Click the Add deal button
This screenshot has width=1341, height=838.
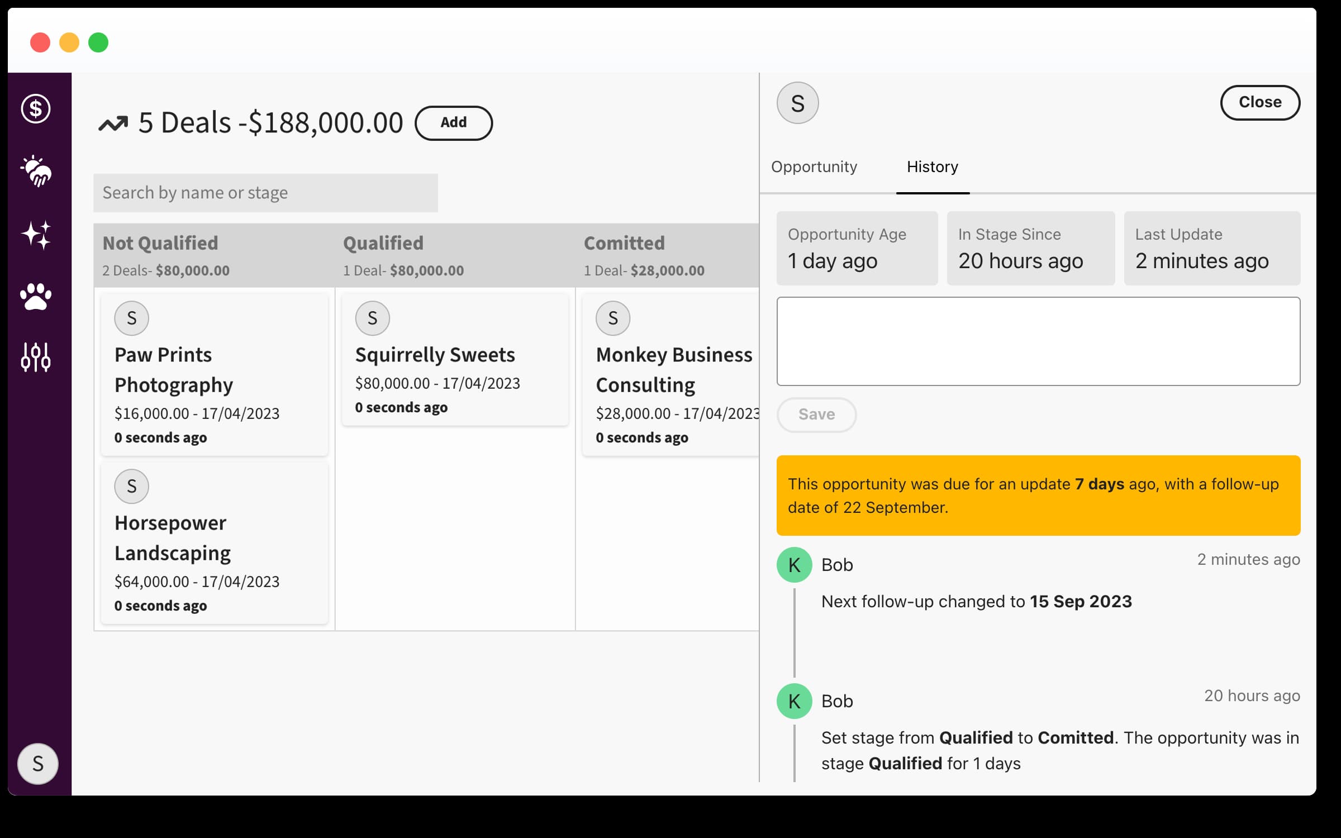point(453,123)
